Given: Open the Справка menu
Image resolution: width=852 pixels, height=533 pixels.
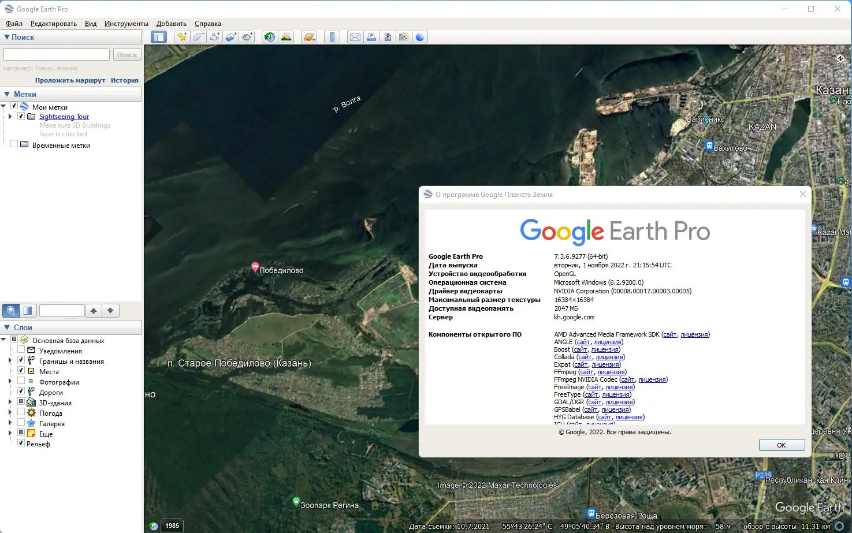Looking at the screenshot, I should tap(207, 24).
